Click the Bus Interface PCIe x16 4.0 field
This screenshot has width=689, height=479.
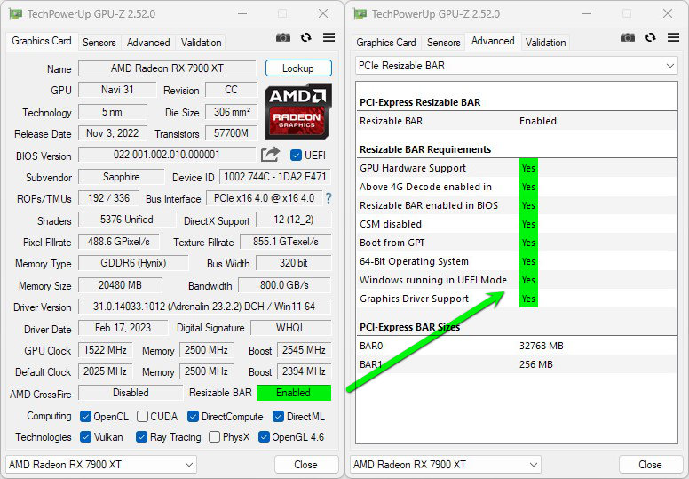pyautogui.click(x=264, y=198)
